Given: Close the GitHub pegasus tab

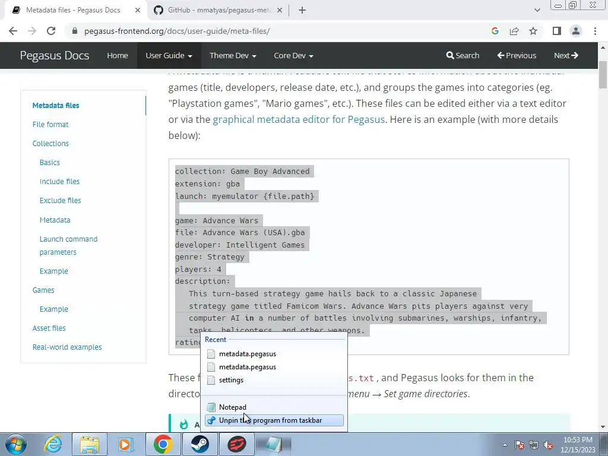Looking at the screenshot, I should tap(280, 10).
